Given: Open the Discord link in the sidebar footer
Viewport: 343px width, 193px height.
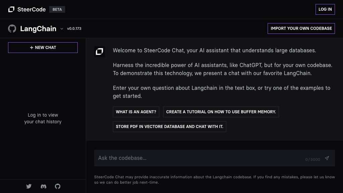Looking at the screenshot, I should 44,186.
